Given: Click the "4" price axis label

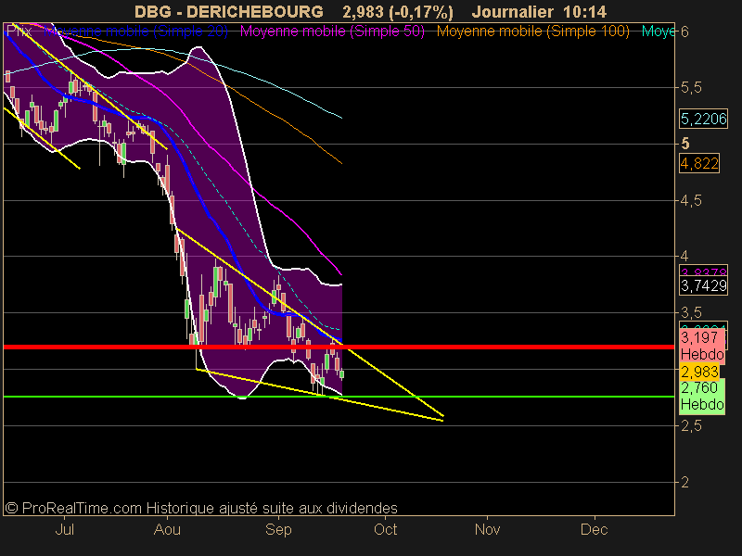Looking at the screenshot, I should point(684,257).
